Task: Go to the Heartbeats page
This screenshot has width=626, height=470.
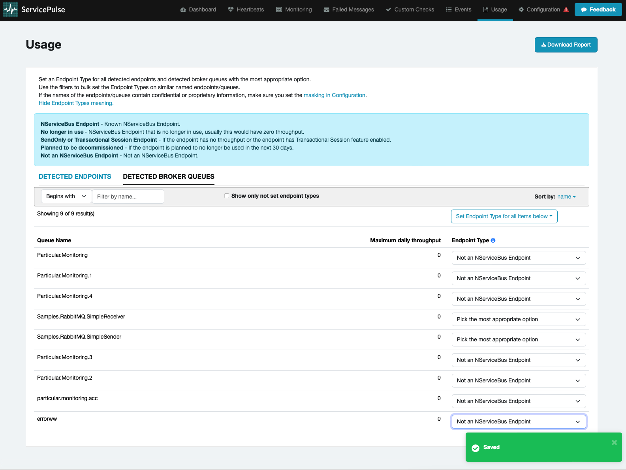Action: [246, 9]
